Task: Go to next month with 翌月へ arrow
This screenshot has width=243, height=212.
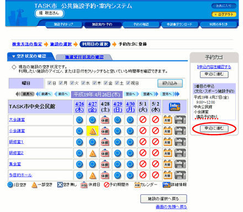Action: [170, 94]
